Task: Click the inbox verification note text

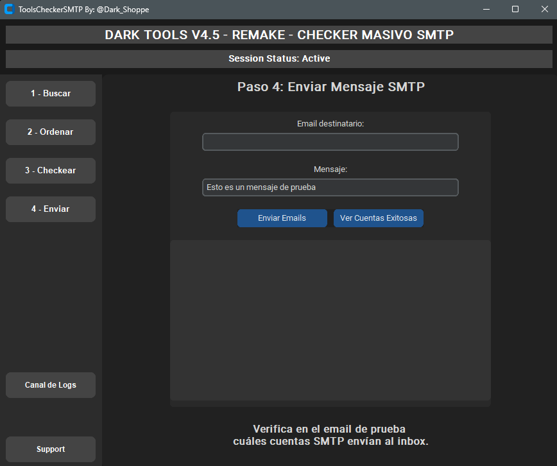Action: (x=330, y=435)
